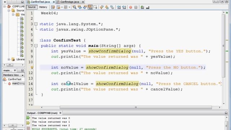Click second green run arrows in Output

click(x=28, y=123)
